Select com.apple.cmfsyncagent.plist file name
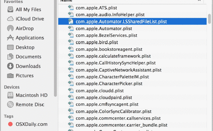Viewport: 213px width, 131px height. click(x=107, y=104)
